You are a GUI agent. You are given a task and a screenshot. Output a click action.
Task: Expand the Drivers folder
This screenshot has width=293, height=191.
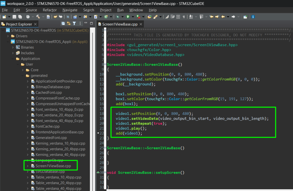click(8, 36)
